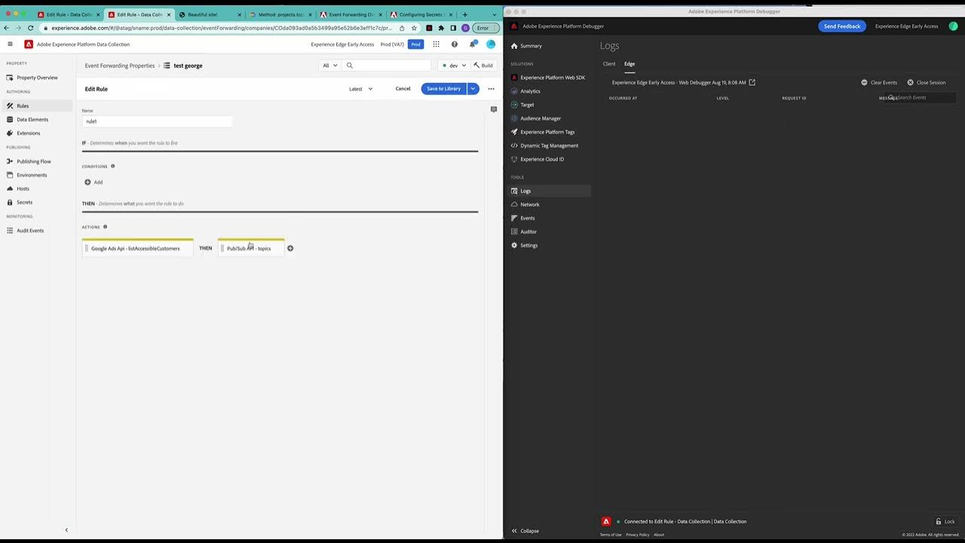965x543 pixels.
Task: Open the Save to Library dropdown arrow
Action: pos(472,88)
